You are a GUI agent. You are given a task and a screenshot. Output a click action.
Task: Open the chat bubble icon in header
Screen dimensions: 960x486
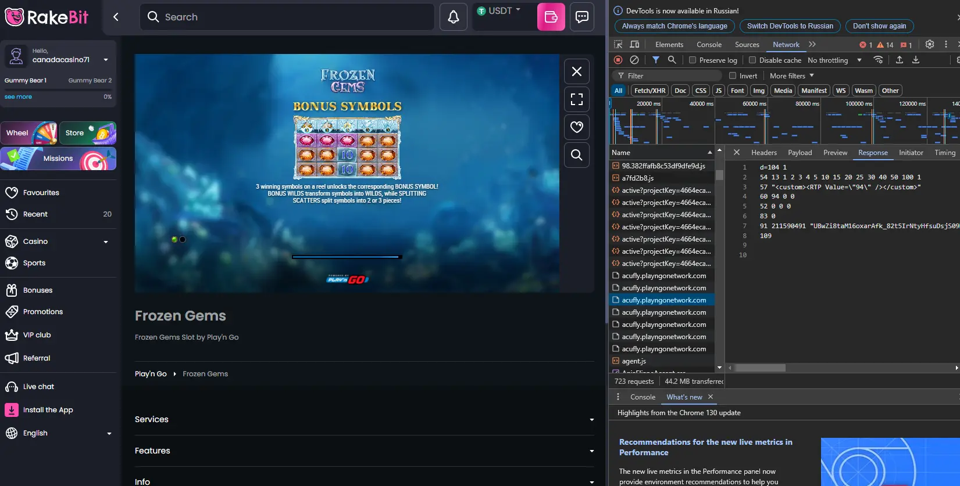581,17
